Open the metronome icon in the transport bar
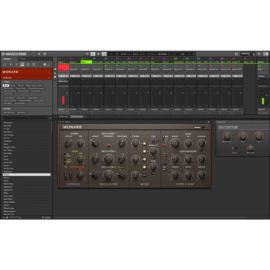 (x=117, y=54)
